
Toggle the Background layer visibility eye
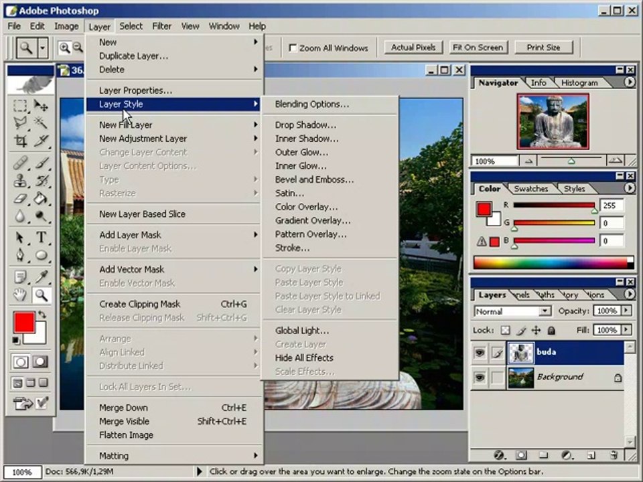point(480,378)
